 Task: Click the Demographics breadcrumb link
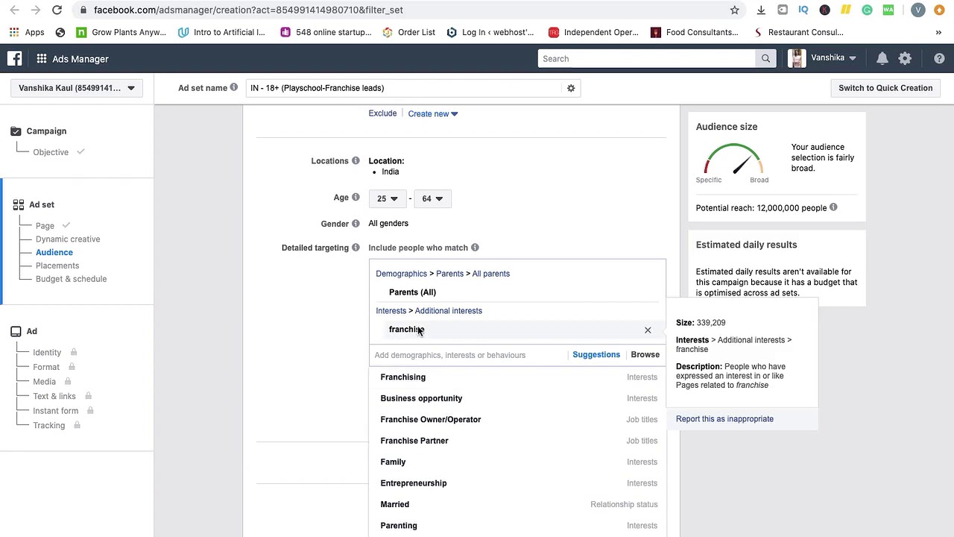[x=401, y=274]
